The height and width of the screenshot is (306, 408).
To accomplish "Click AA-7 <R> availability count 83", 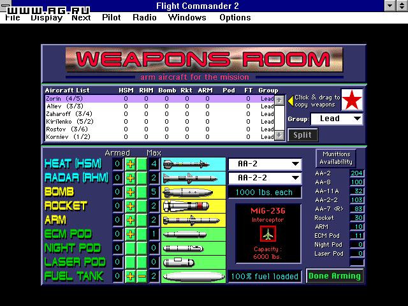I will 357,209.
